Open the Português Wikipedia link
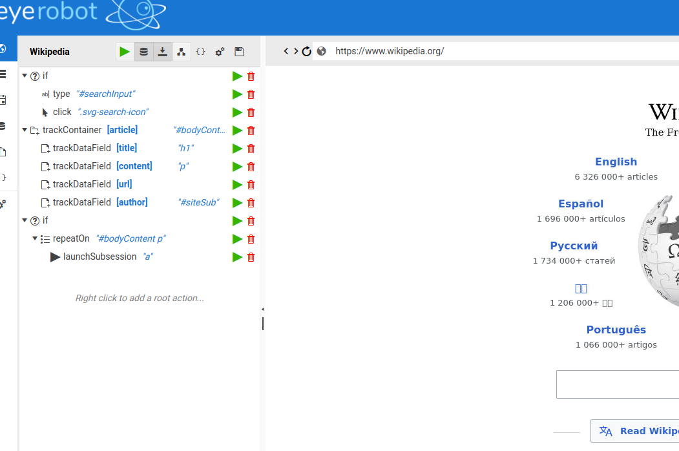 tap(616, 330)
